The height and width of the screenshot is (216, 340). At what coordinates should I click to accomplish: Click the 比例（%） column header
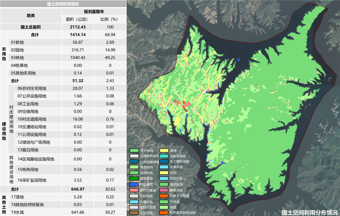click(110, 19)
